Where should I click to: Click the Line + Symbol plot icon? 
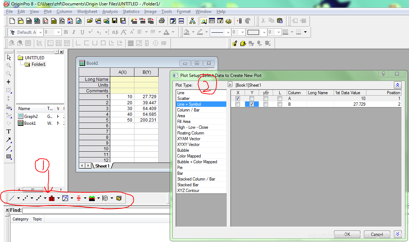39,198
